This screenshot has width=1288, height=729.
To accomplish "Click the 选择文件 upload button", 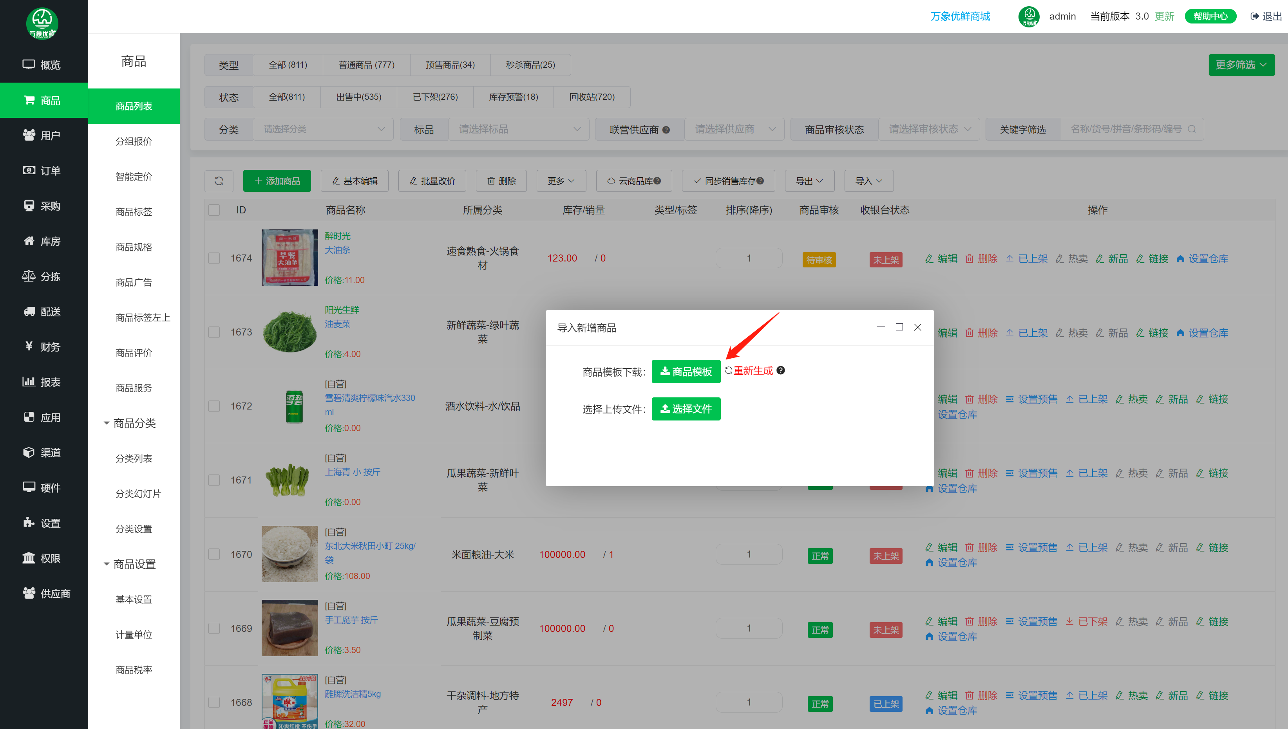I will 686,409.
